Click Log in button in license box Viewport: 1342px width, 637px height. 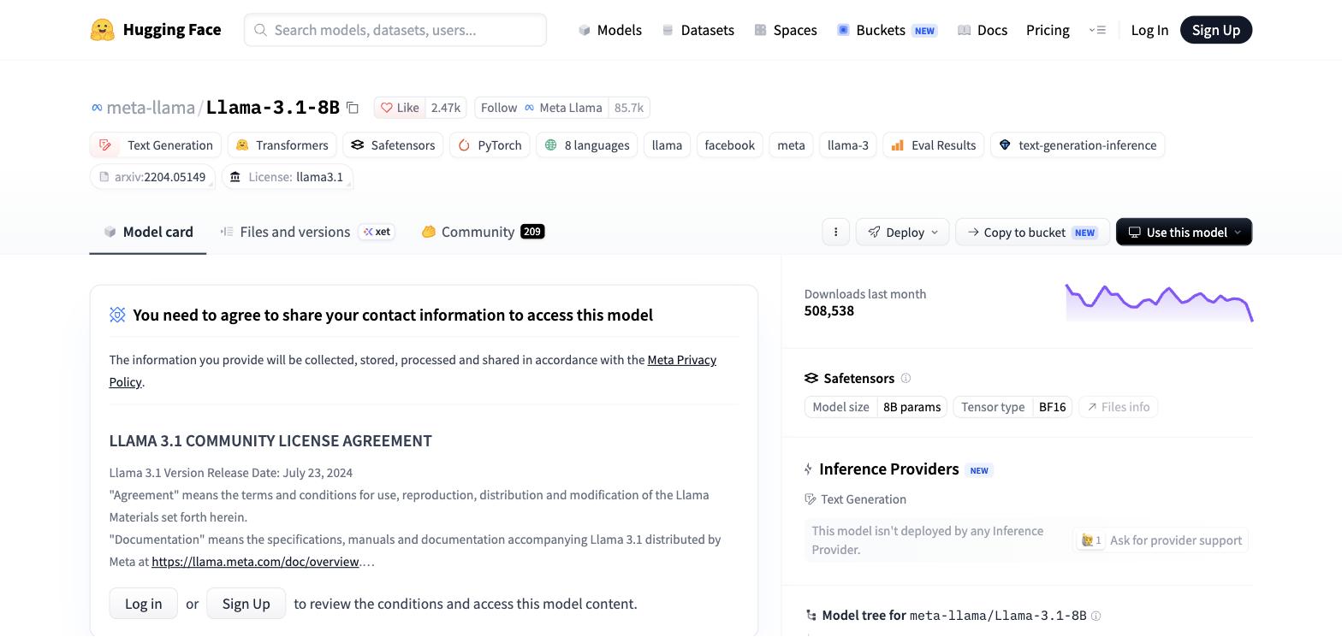click(x=143, y=604)
